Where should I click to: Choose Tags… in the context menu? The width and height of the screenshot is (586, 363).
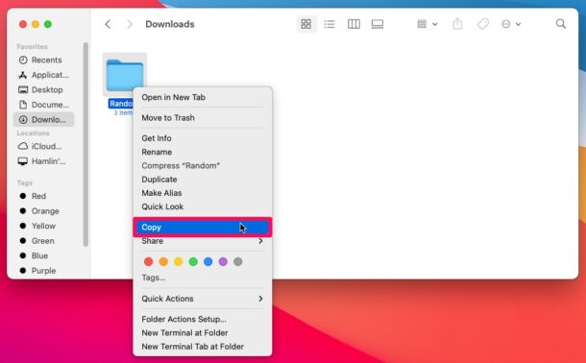(x=154, y=278)
